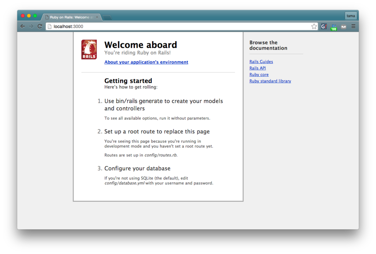The image size is (376, 254).
Task: Click "To see all available options" text
Action: pos(157,118)
